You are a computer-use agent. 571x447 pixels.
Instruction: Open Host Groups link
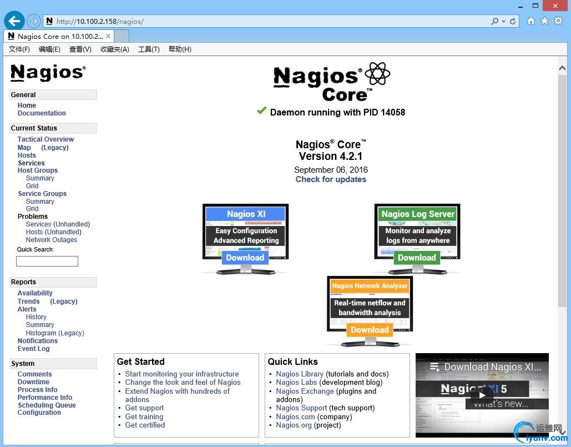[x=38, y=170]
